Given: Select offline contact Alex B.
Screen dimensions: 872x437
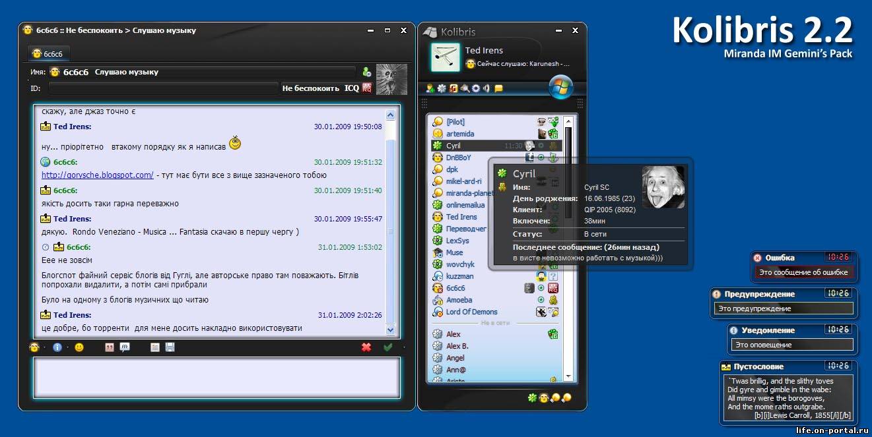Looking at the screenshot, I should pyautogui.click(x=496, y=346).
